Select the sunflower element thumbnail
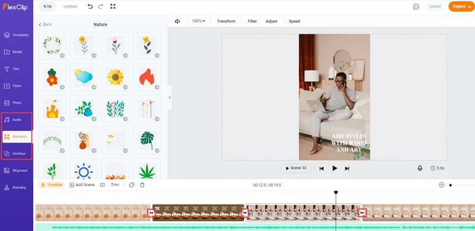This screenshot has height=231, width=475. [x=115, y=77]
